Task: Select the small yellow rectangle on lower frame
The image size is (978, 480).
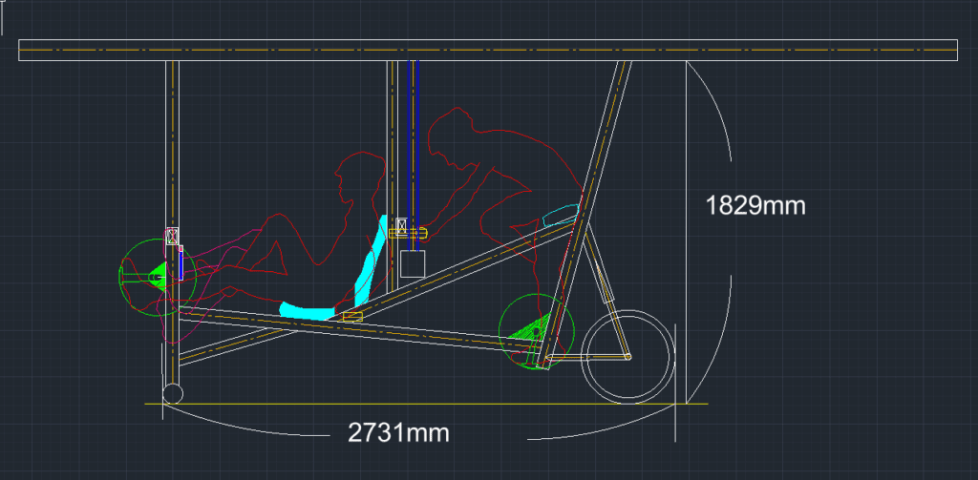Action: tap(352, 316)
